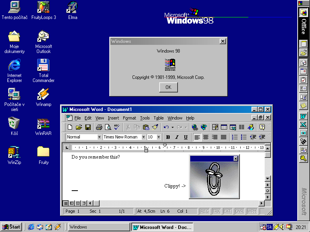This screenshot has width=310, height=232.
Task: Launch Internet Explorer from Quick Launch
Action: pos(31,227)
